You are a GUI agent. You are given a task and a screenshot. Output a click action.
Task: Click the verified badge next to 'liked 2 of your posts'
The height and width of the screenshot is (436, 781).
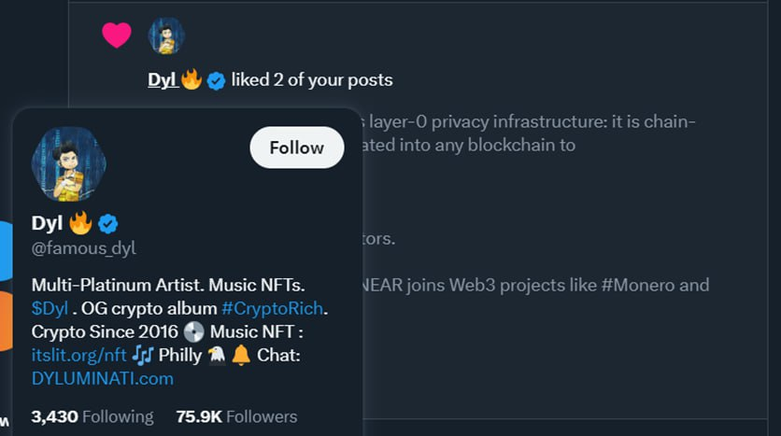(216, 80)
